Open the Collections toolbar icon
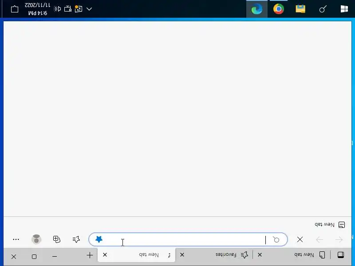The width and height of the screenshot is (355, 266). (x=57, y=239)
